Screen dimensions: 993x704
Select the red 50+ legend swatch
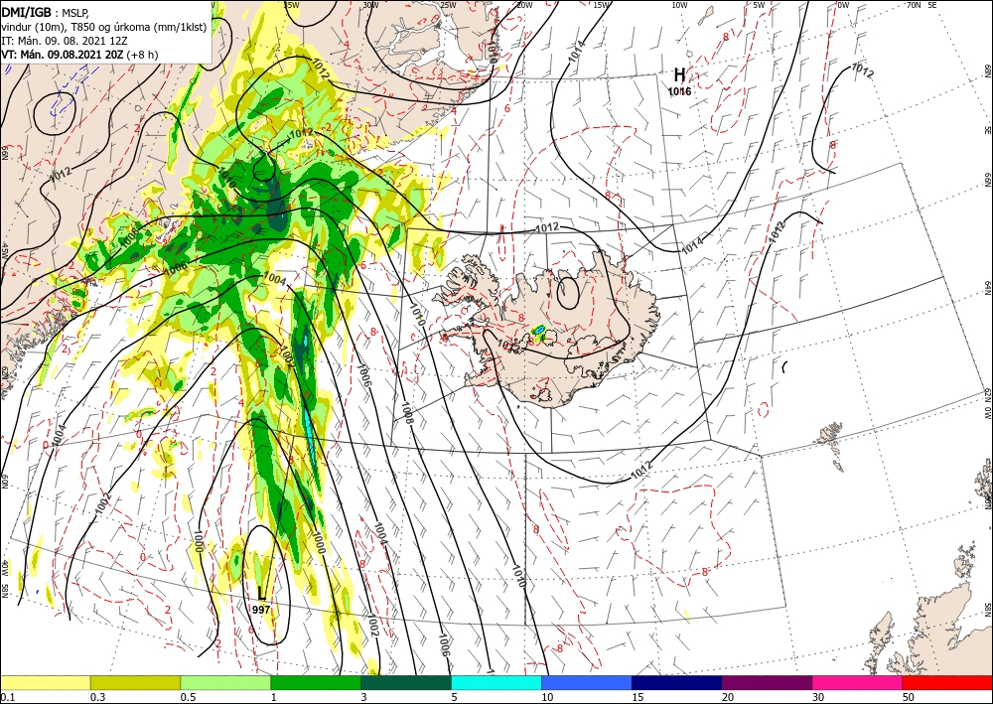tap(947, 682)
